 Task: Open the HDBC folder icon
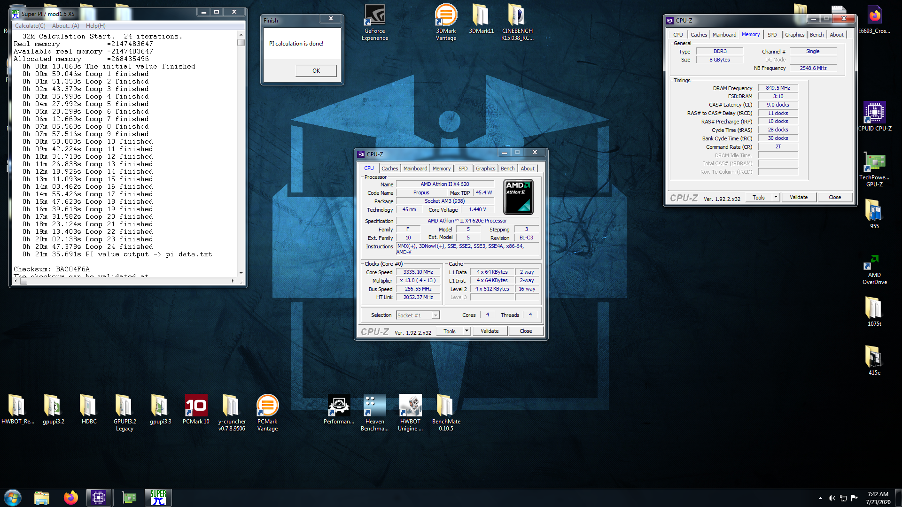tap(89, 409)
